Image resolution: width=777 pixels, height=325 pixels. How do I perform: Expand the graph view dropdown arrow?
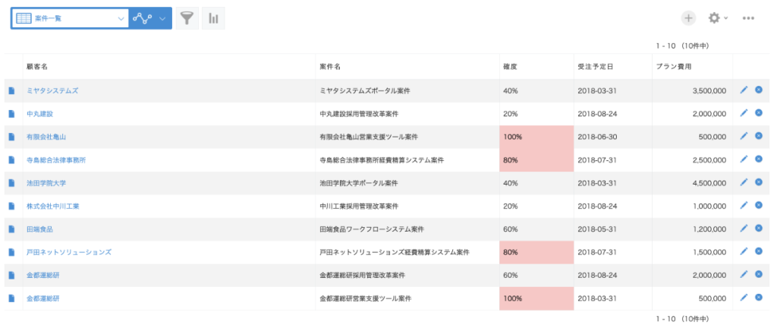[x=162, y=18]
